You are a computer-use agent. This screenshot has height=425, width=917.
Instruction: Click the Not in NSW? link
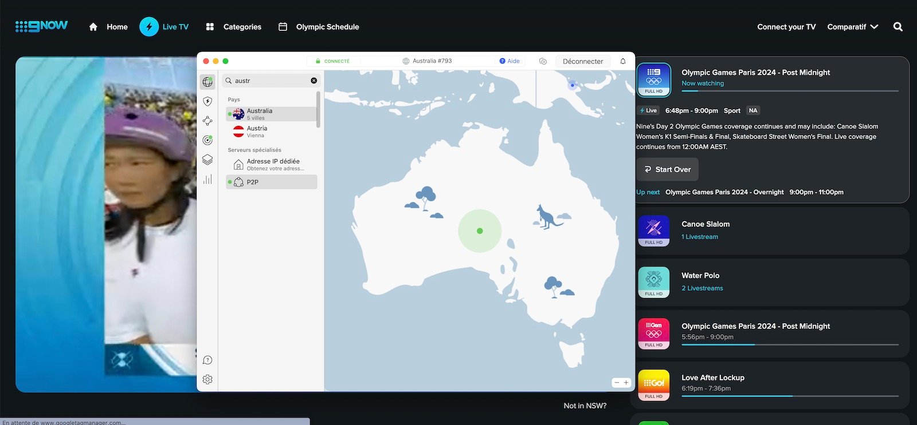point(585,406)
